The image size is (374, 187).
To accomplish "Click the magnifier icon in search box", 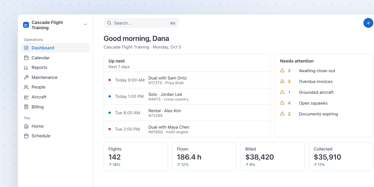I will [x=109, y=23].
